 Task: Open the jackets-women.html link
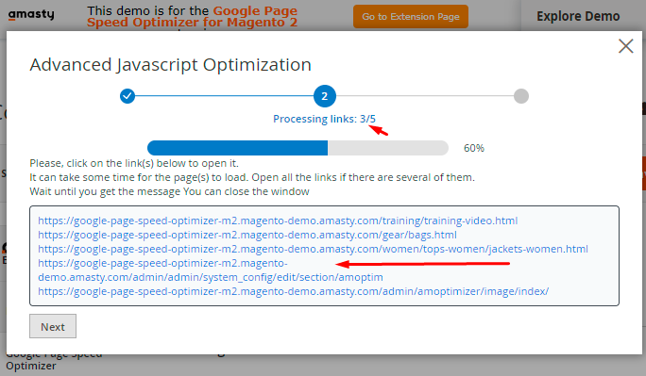coord(314,249)
